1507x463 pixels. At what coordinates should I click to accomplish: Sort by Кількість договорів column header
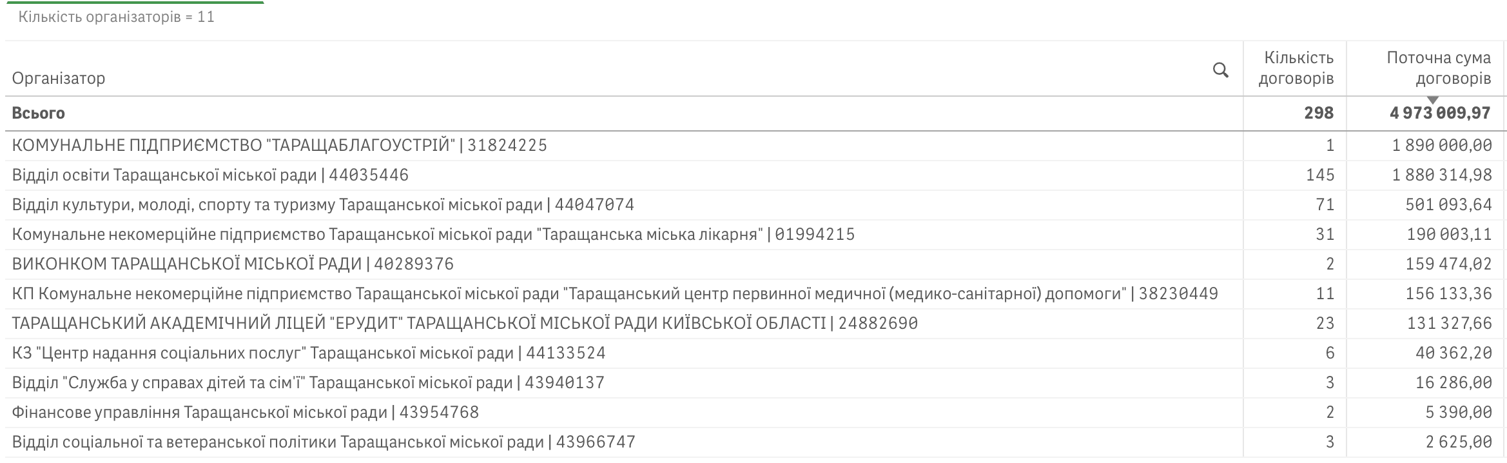(x=1296, y=68)
